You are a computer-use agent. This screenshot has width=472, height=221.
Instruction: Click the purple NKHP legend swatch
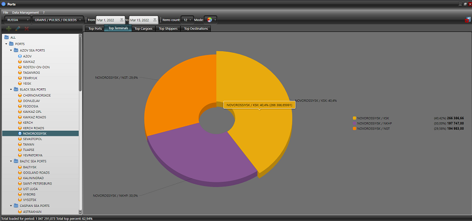tap(355, 123)
